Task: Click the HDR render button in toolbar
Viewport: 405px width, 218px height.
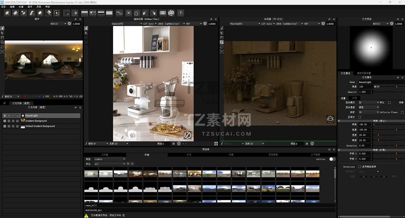Action: pyautogui.click(x=163, y=13)
